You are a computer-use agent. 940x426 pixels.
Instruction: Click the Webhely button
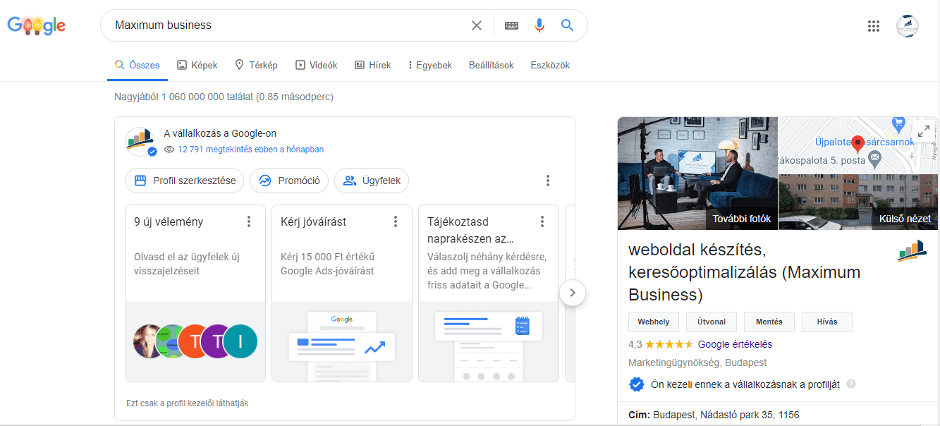[x=654, y=322]
